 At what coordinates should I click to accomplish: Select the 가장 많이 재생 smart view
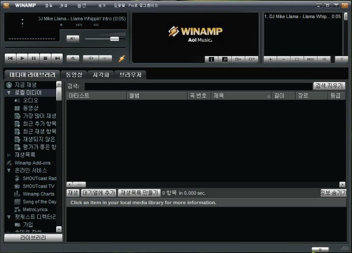[39, 116]
